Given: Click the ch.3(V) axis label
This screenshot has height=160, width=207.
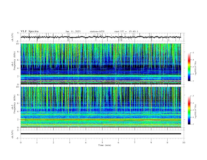Looking at the screenshot, I should (x=13, y=134).
